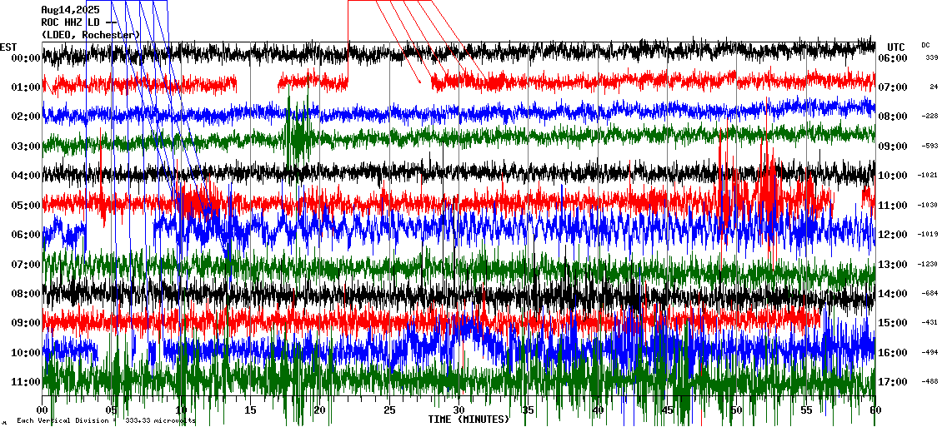Click the 06:00 UTC row label

coord(892,58)
